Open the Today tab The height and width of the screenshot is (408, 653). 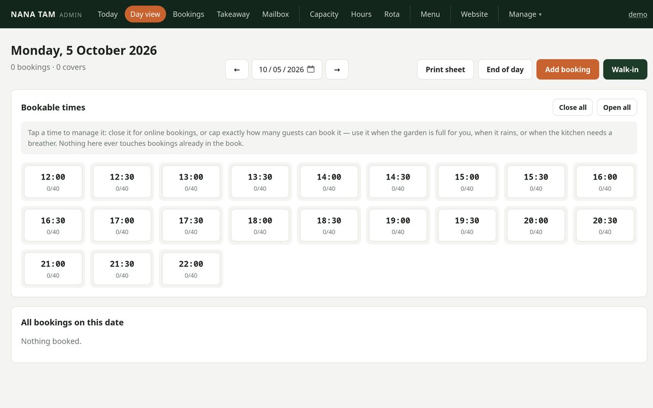[108, 14]
